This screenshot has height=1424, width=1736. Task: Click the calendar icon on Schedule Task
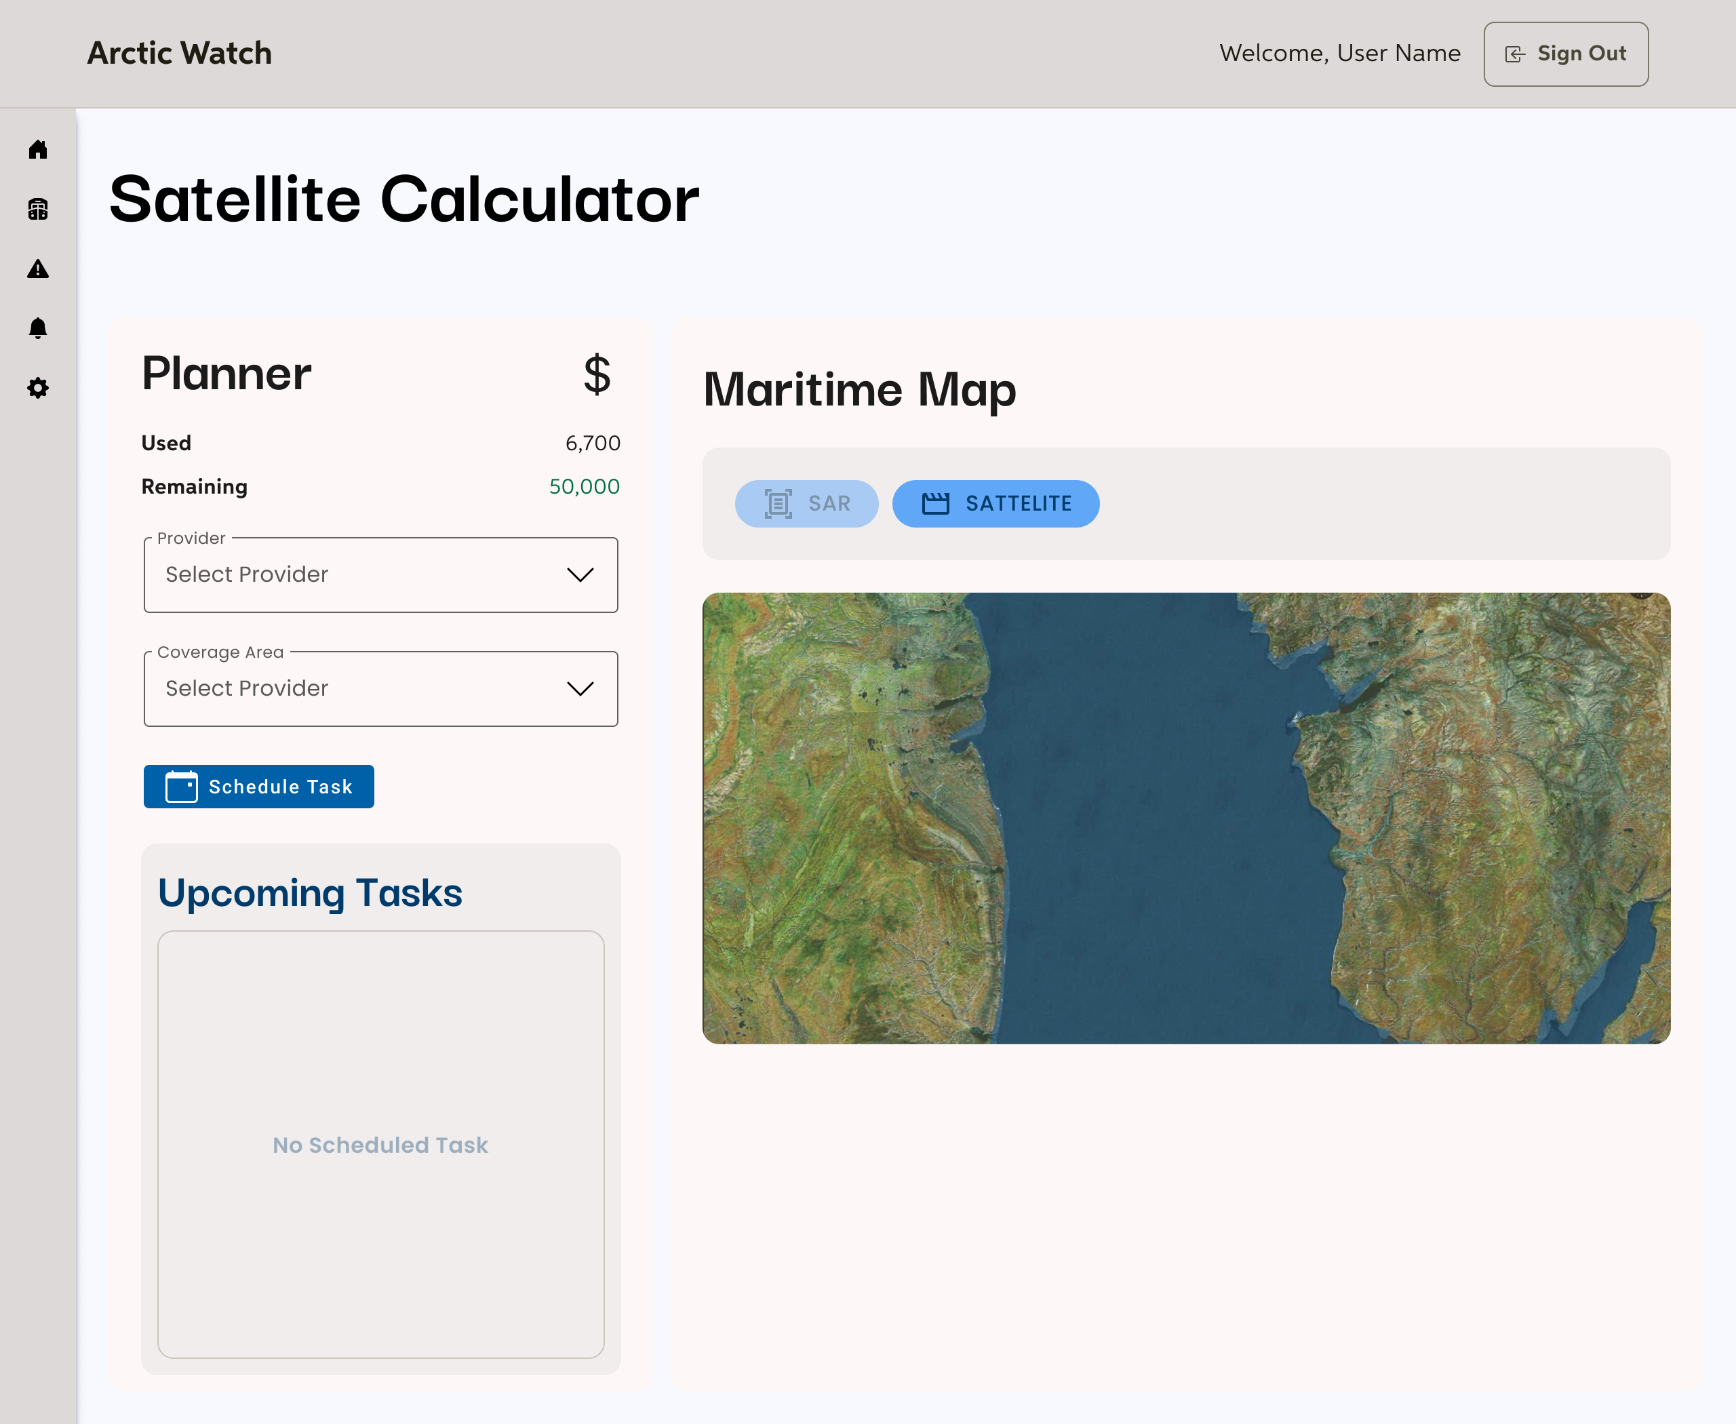[x=181, y=787]
